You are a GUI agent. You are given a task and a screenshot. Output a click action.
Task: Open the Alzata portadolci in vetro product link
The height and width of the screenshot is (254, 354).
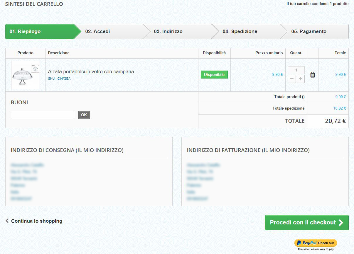coord(91,71)
